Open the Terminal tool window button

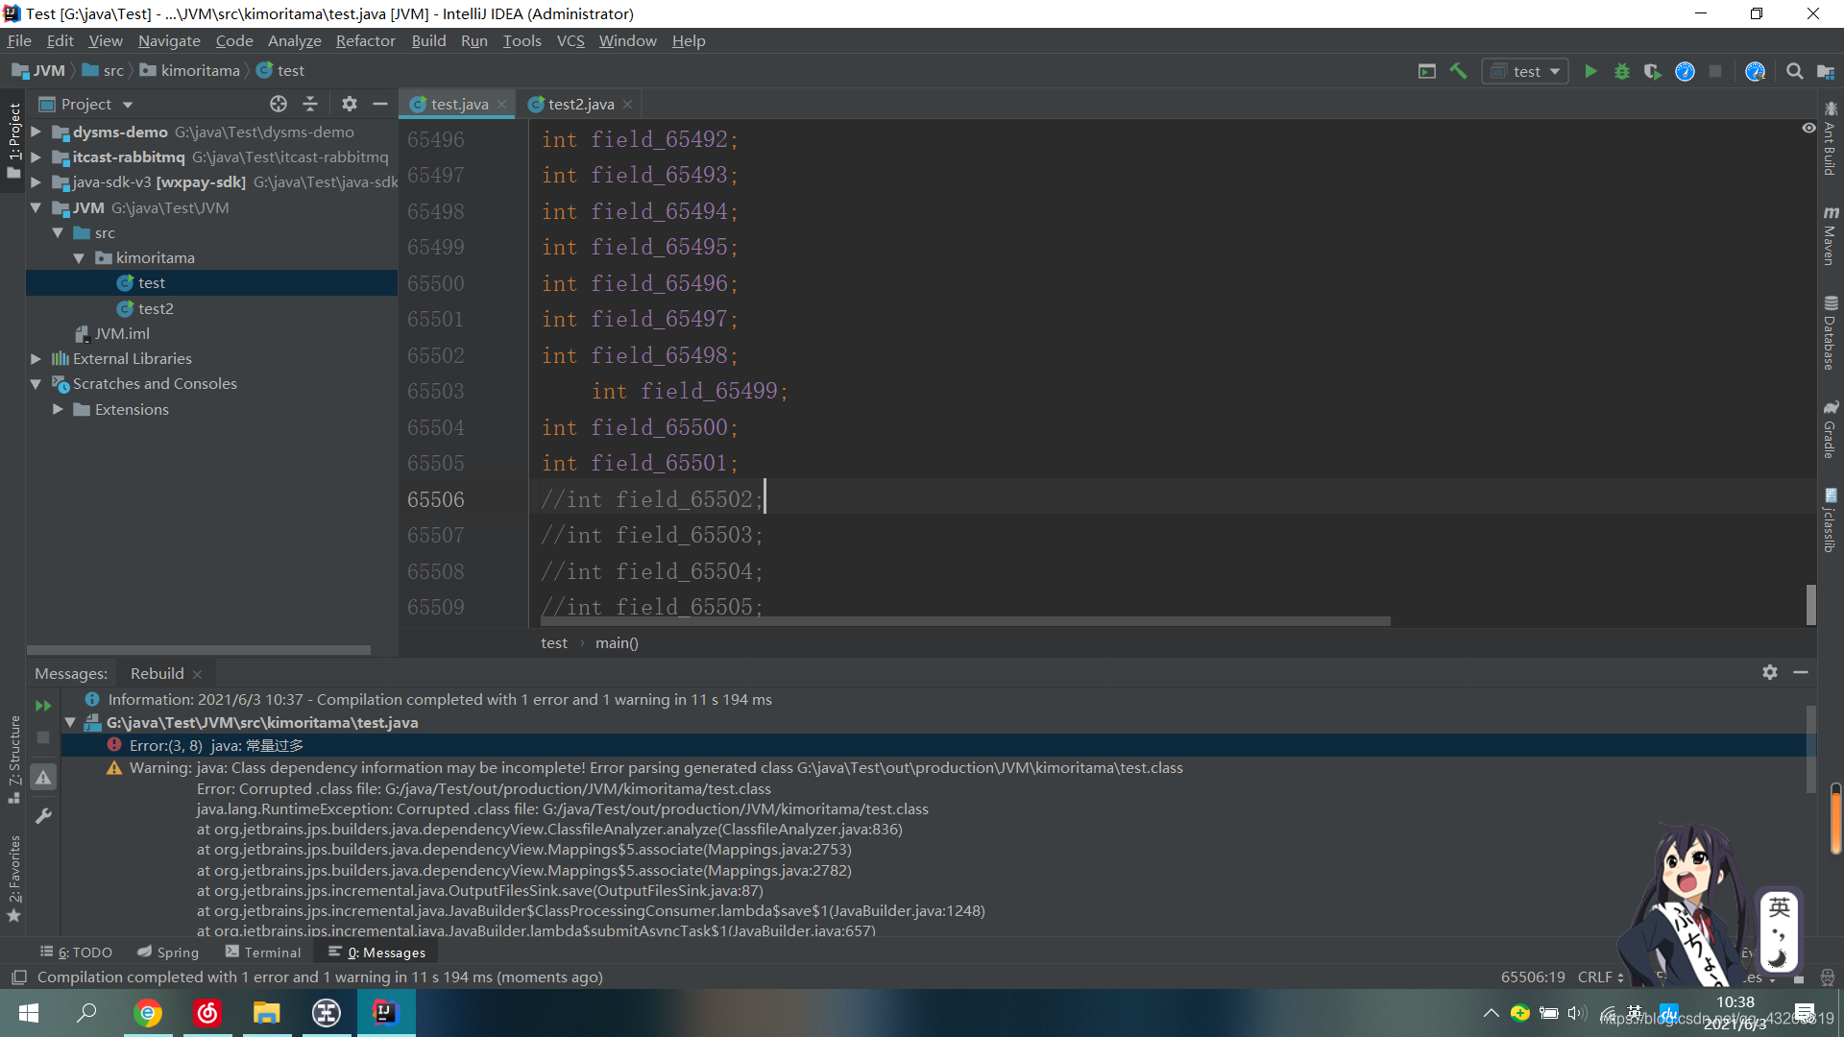(263, 952)
